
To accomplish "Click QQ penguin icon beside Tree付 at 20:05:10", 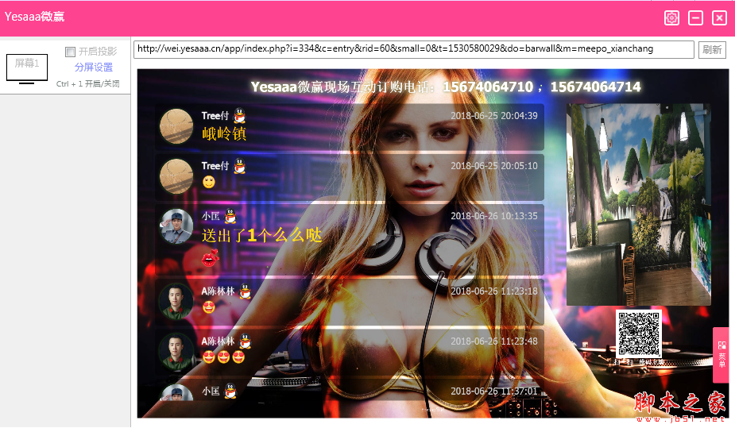I will tap(239, 166).
